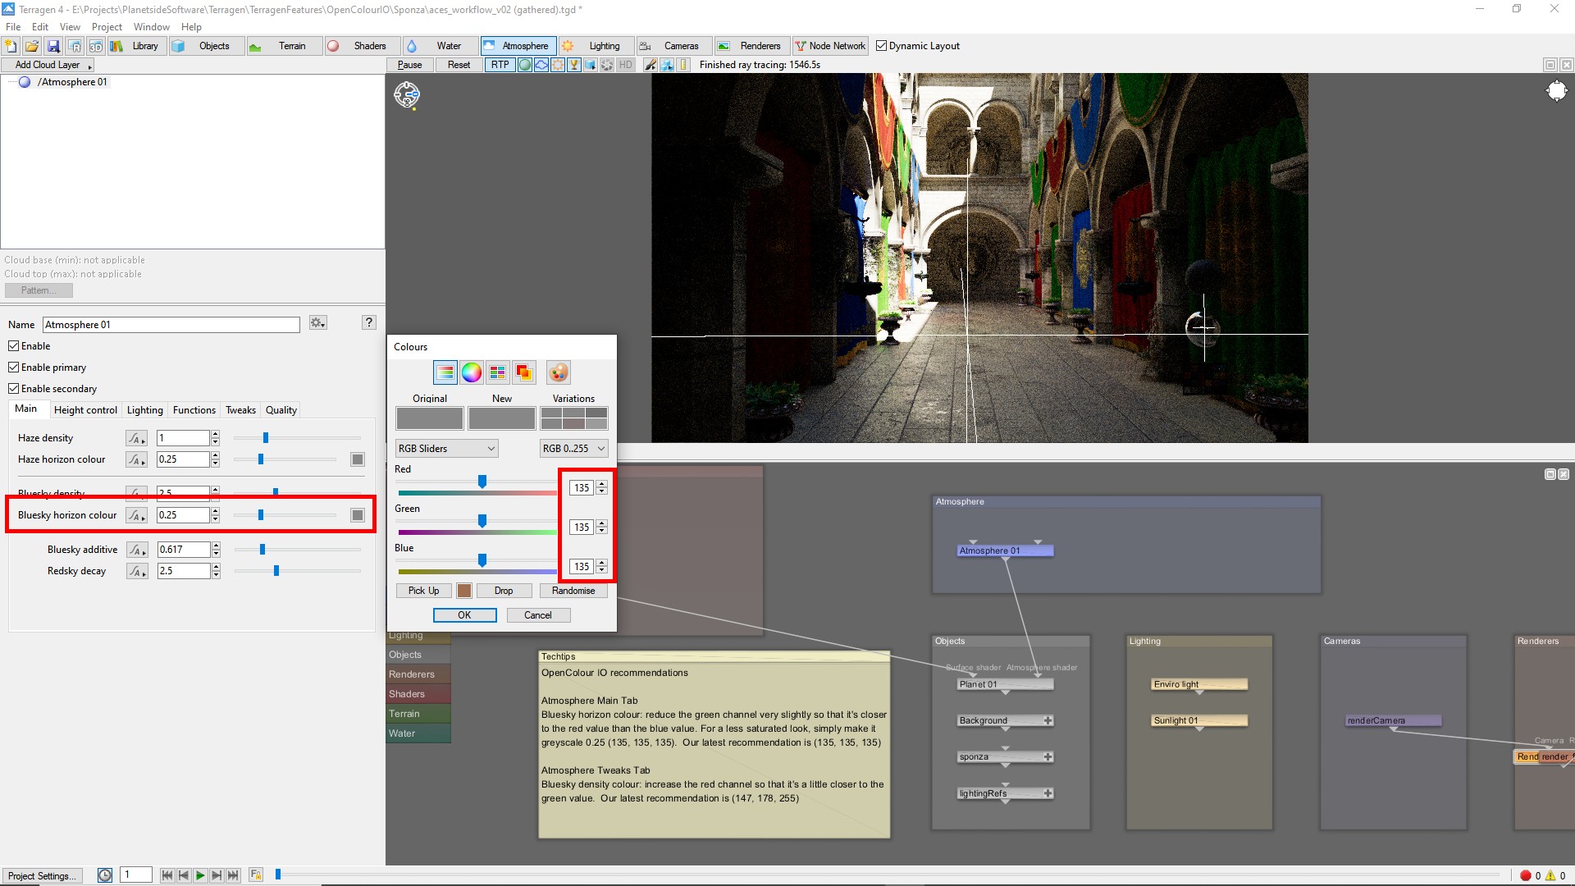Expand the sponza node plus button
The image size is (1575, 886).
coord(1048,757)
